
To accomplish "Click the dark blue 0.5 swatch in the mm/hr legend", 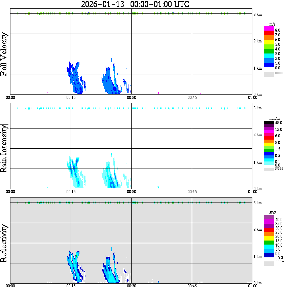I will [x=269, y=154].
